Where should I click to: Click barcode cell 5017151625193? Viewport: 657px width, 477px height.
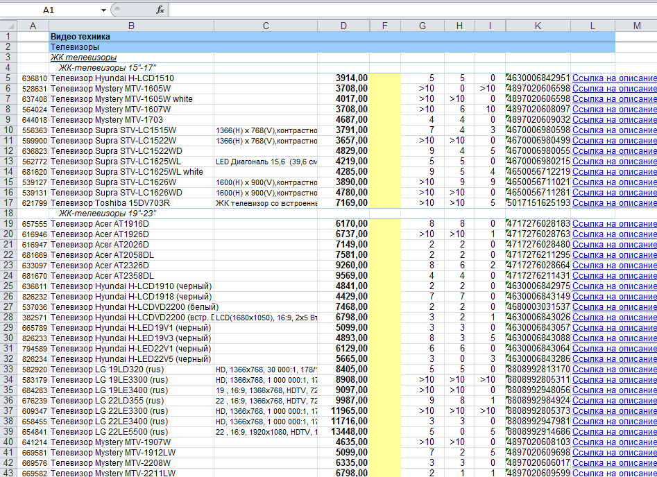538,202
